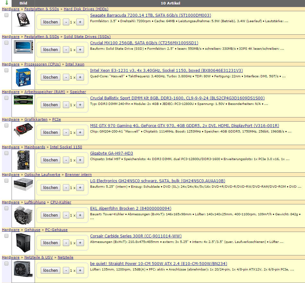Viewport: 305px width, 283px height.
Task: Open Intel Xeon E3-1231 v3 product link
Action: click(x=166, y=71)
